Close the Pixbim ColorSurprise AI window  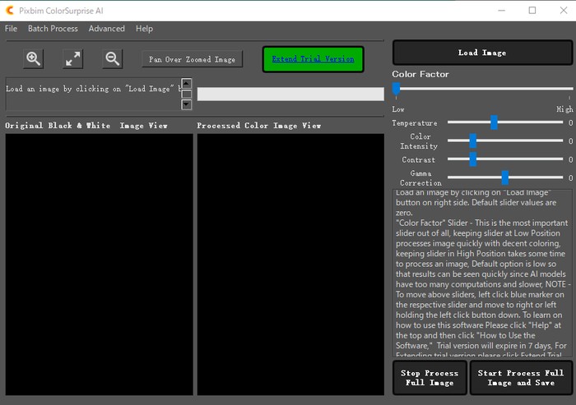564,11
